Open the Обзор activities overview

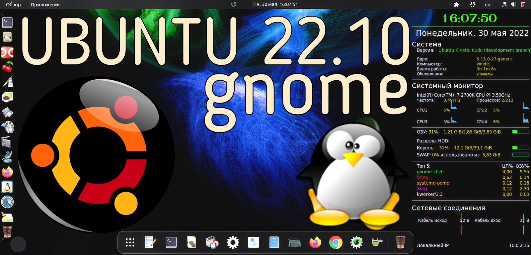(x=13, y=5)
